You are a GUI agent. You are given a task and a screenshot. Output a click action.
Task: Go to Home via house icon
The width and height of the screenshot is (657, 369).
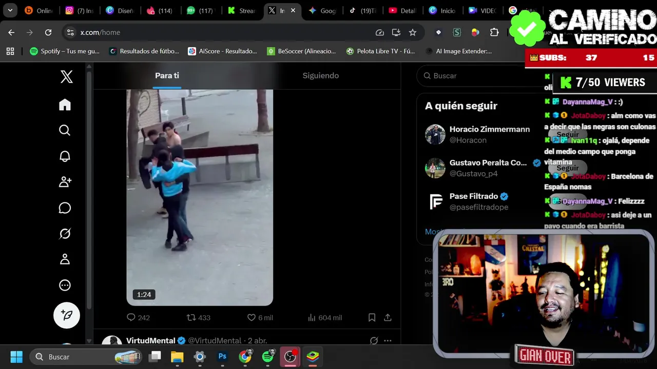[65, 105]
